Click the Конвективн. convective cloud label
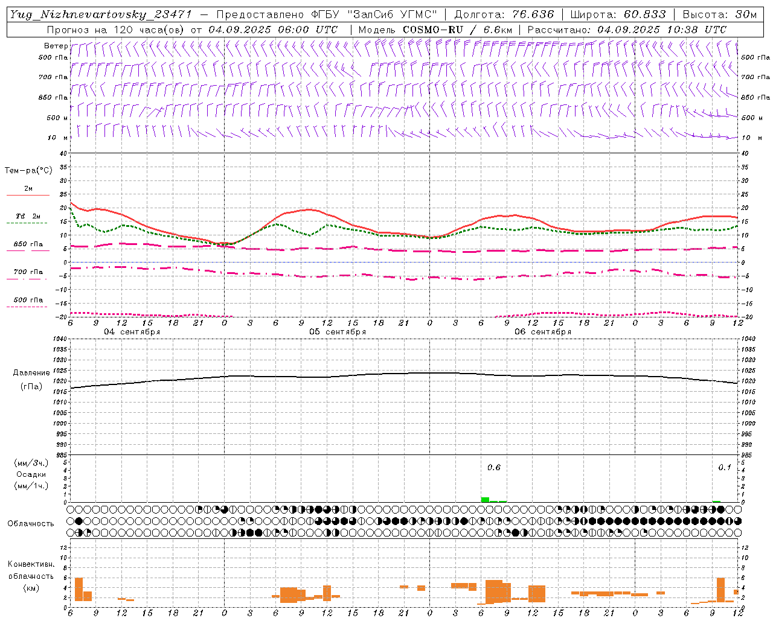 (31, 565)
